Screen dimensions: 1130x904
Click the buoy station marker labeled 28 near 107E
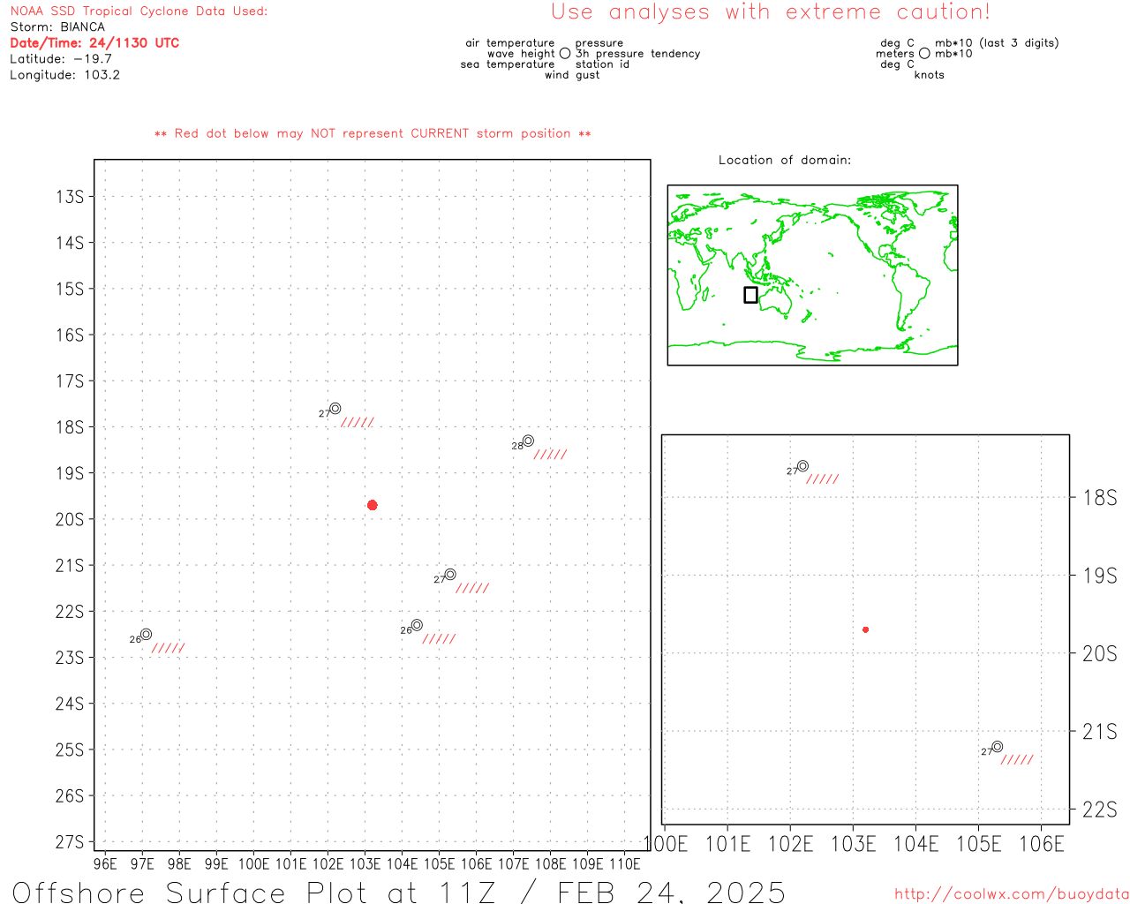coord(528,441)
